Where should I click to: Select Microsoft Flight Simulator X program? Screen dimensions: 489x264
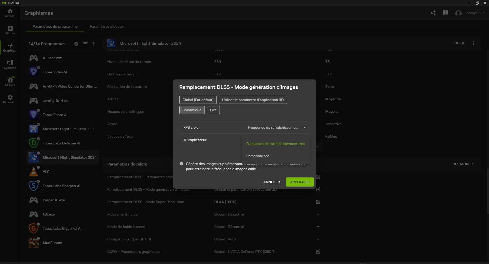click(63, 129)
